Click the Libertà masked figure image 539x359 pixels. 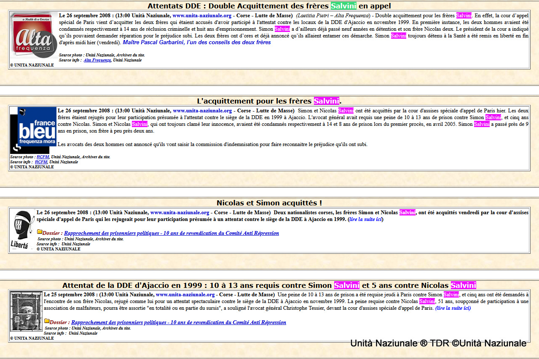pyautogui.click(x=22, y=229)
